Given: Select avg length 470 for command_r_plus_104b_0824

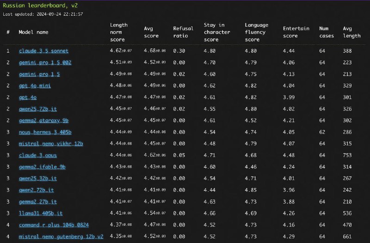Looking at the screenshot, I should (x=347, y=225).
